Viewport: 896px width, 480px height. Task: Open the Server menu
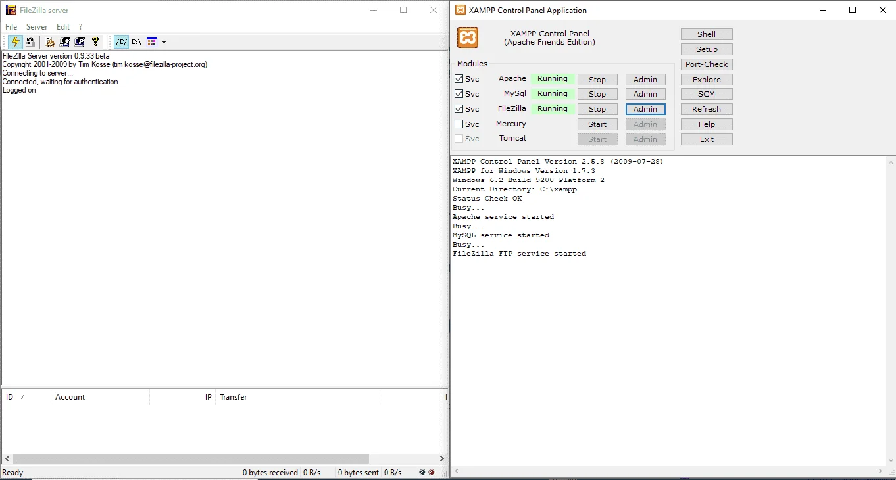(37, 27)
